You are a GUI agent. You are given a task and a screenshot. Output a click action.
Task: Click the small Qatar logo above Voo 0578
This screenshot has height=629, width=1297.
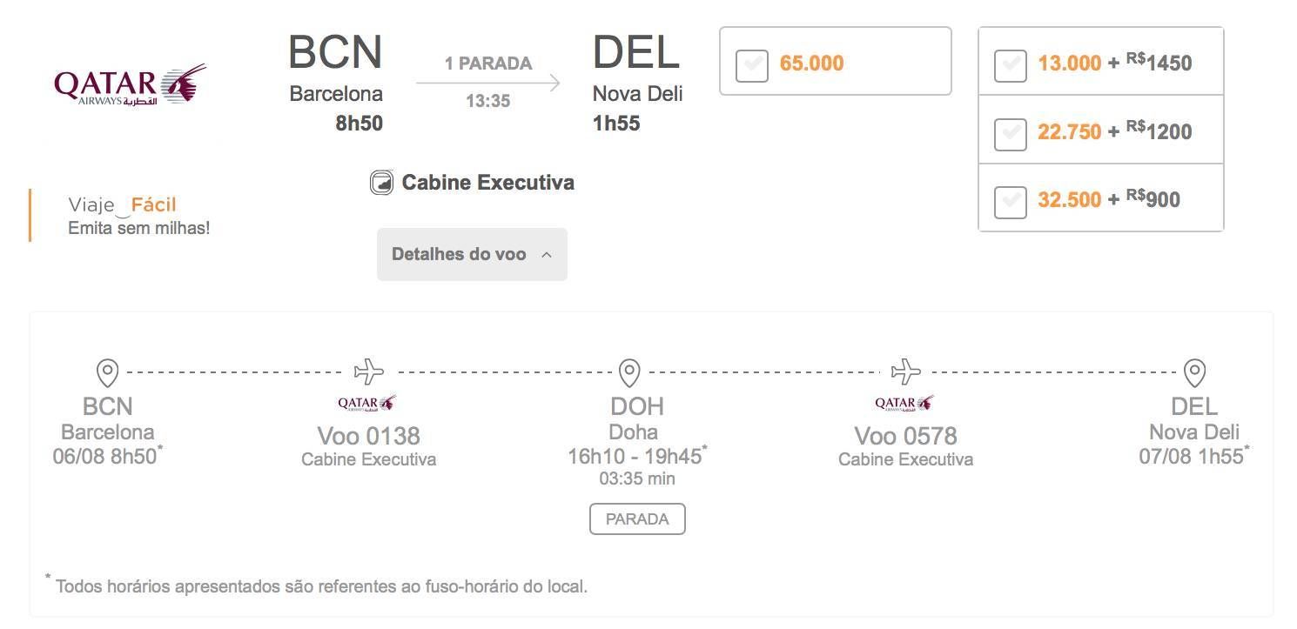pyautogui.click(x=904, y=403)
